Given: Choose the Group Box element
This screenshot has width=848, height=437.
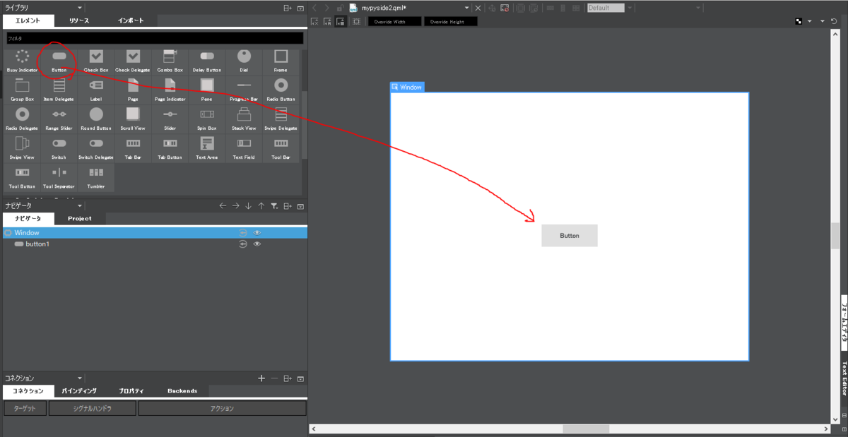Looking at the screenshot, I should pyautogui.click(x=22, y=90).
